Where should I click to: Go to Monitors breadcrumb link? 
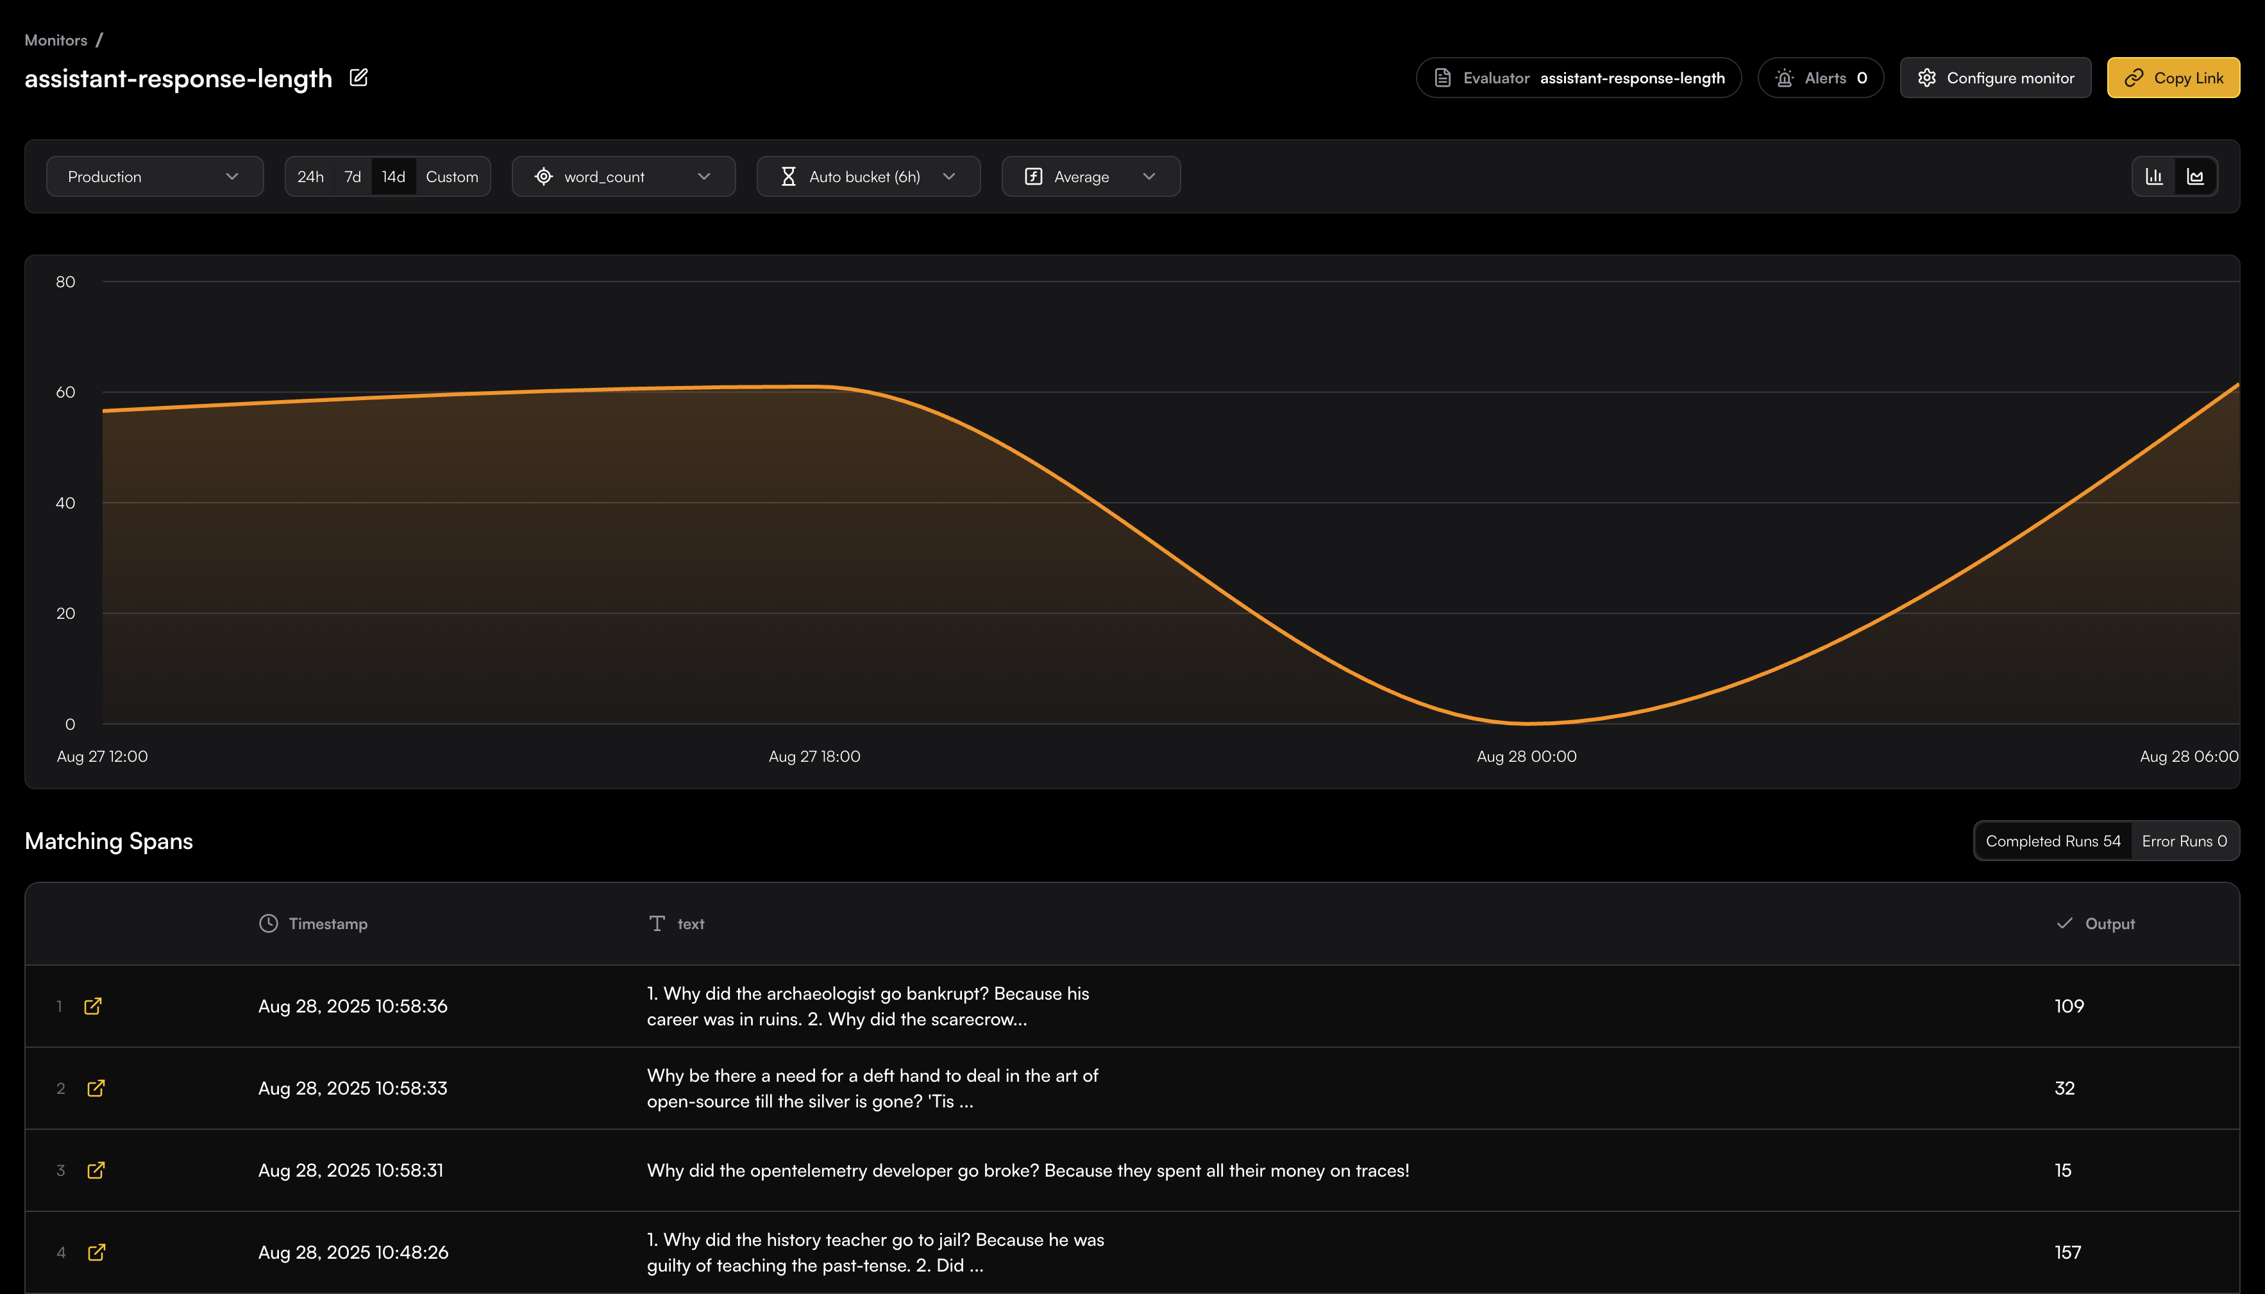55,40
